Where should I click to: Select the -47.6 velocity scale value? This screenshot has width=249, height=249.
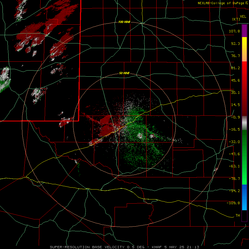[x=234, y=154]
